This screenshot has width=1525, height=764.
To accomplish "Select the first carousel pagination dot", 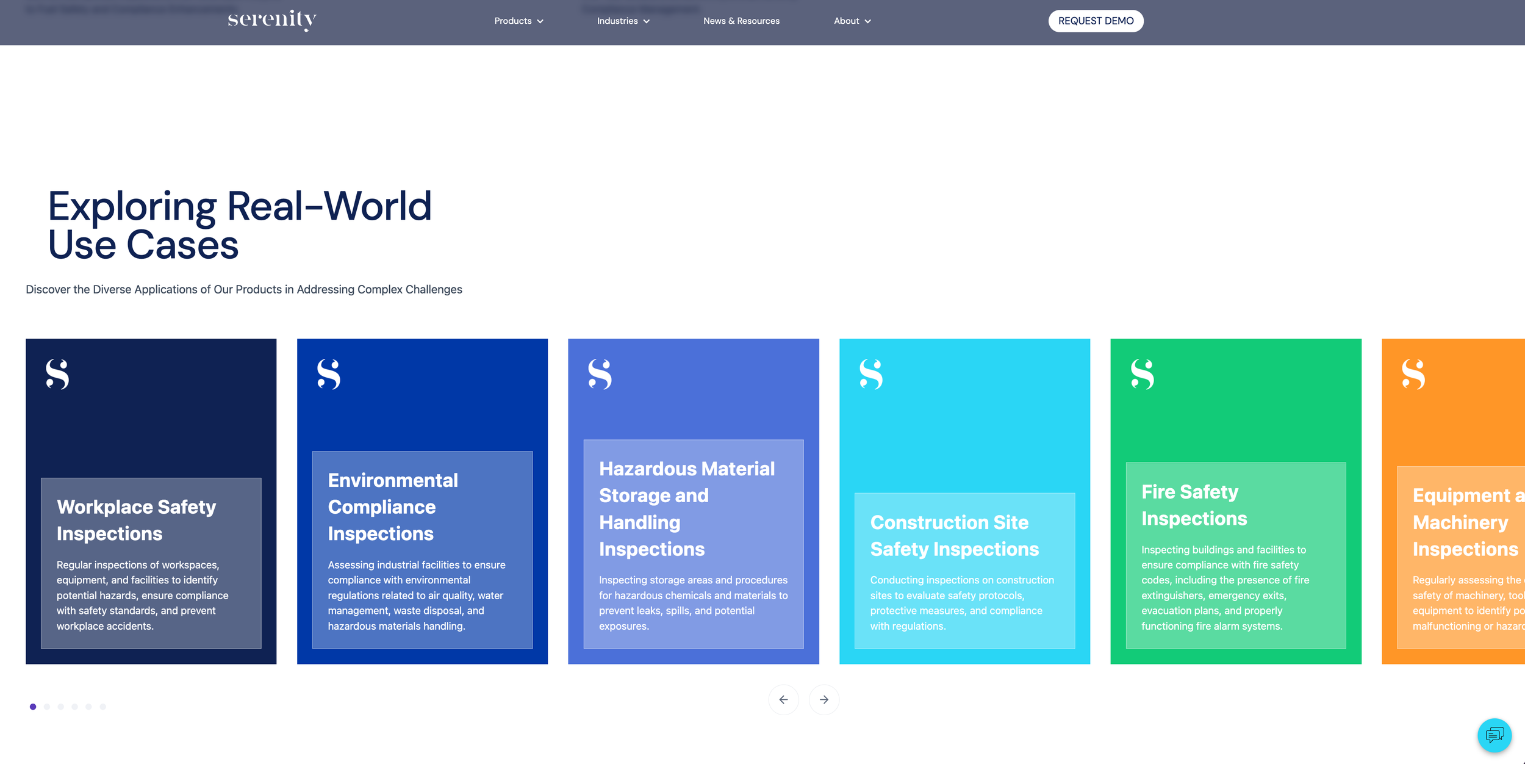I will point(33,707).
